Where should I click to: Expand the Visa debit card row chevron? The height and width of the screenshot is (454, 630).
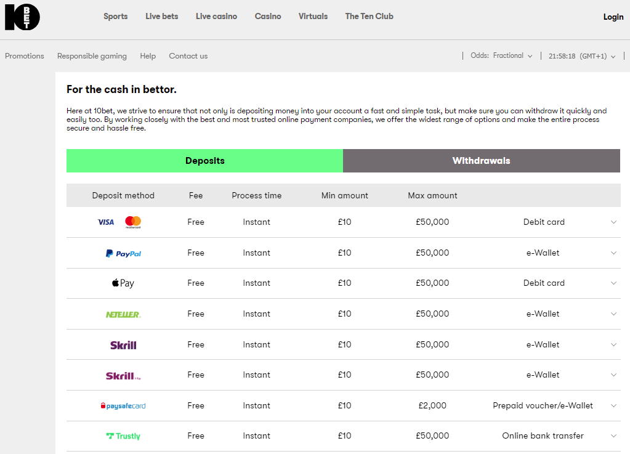tap(613, 222)
